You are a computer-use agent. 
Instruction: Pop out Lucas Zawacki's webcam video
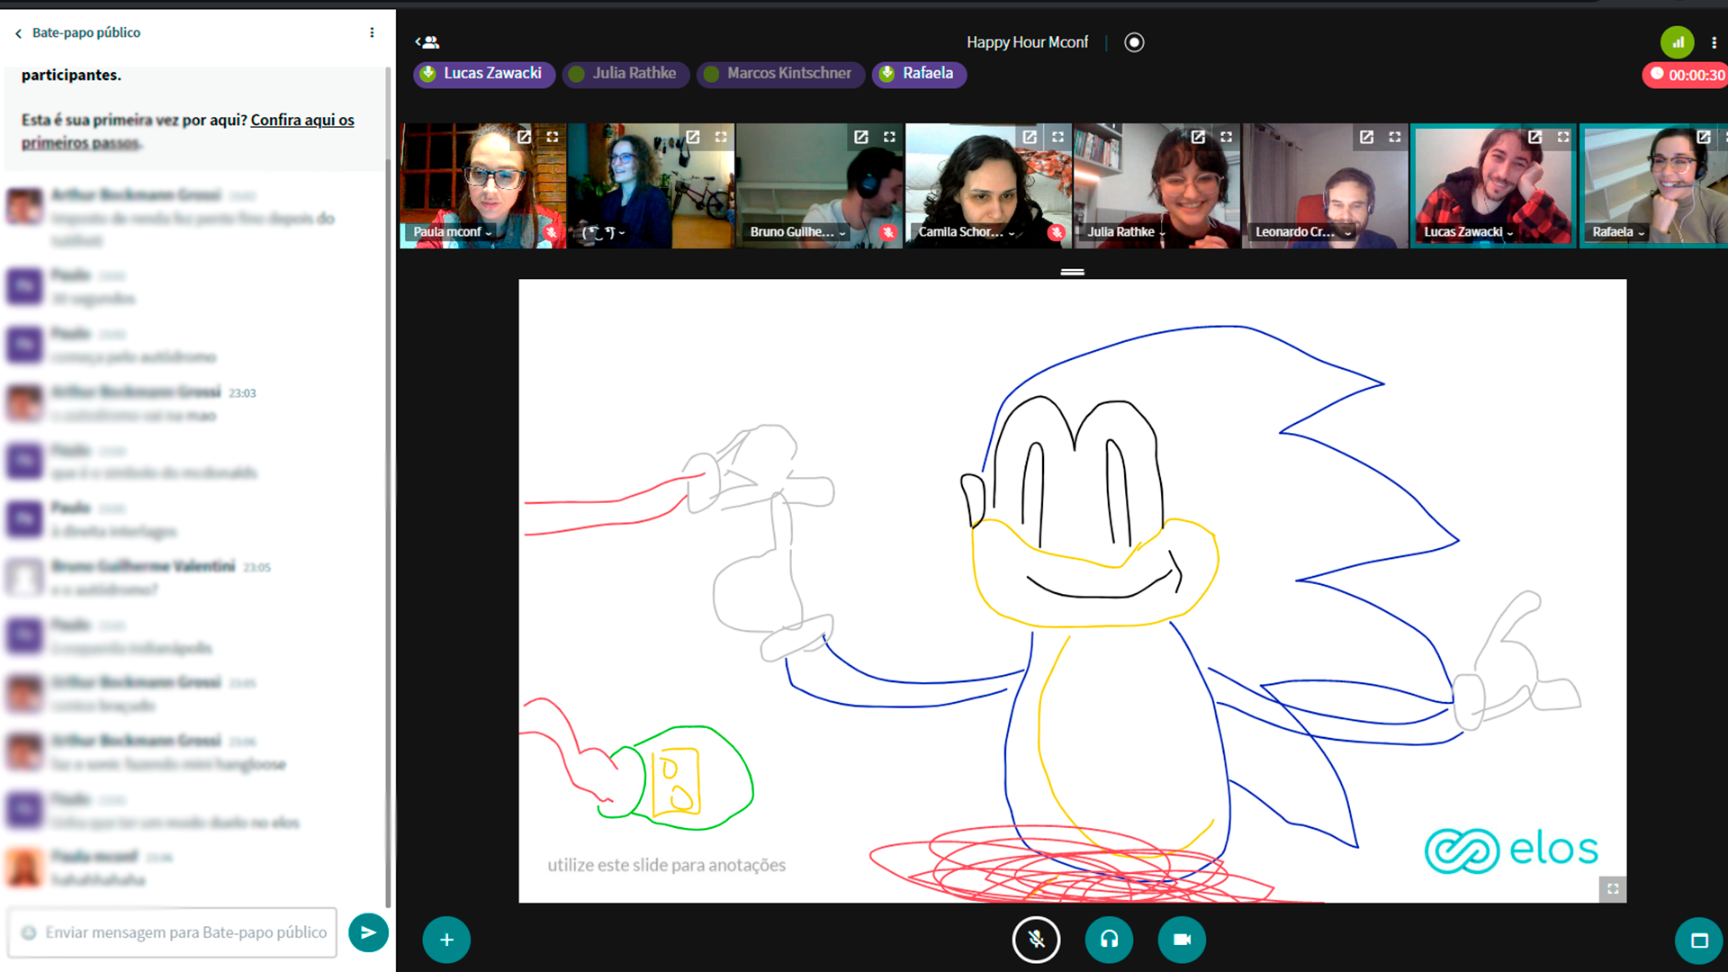click(1535, 137)
